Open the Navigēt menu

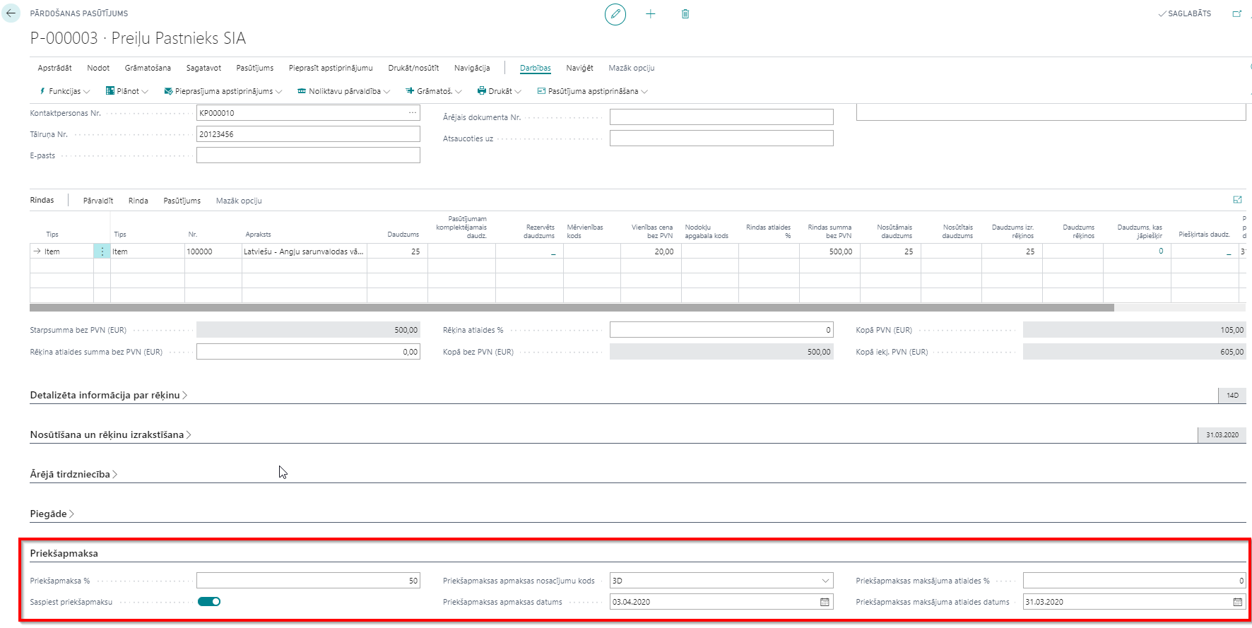(579, 68)
